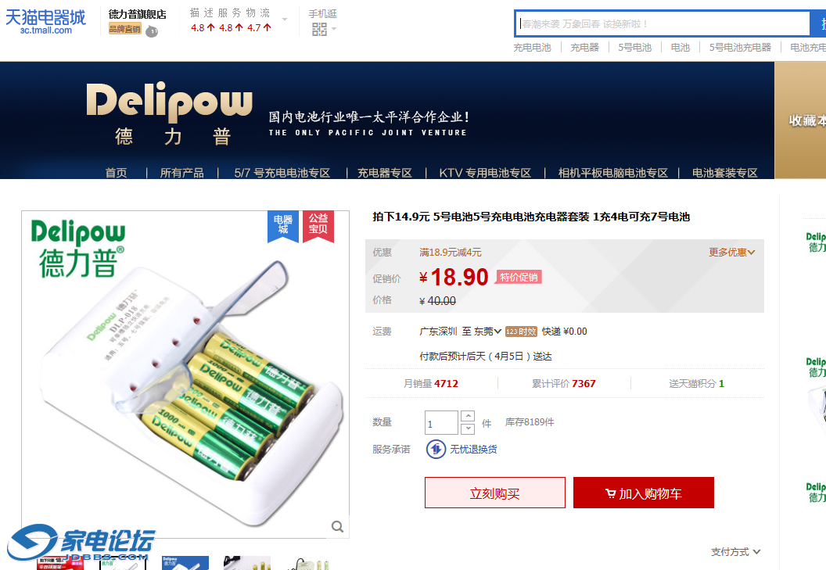Click the 电器城 blue ribbon badge

(283, 227)
